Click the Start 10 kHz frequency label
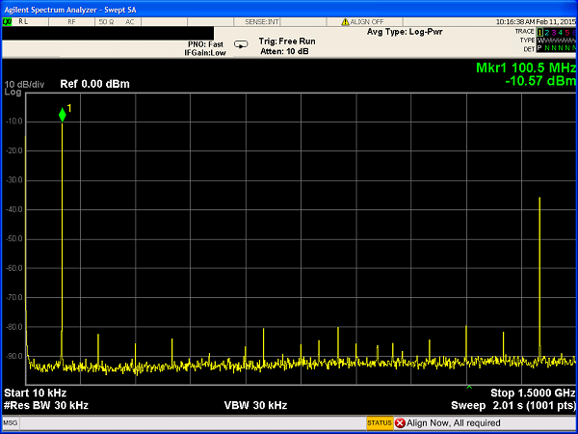The width and height of the screenshot is (578, 434). [36, 393]
